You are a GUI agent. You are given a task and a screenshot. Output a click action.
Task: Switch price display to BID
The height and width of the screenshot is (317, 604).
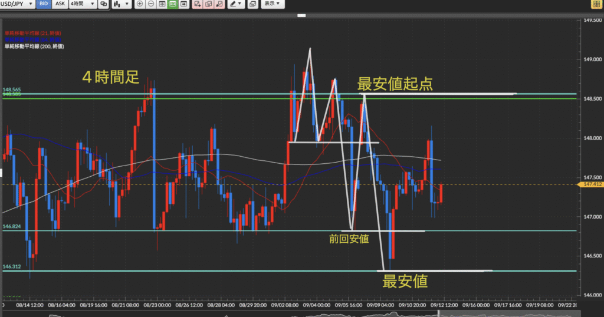(44, 4)
